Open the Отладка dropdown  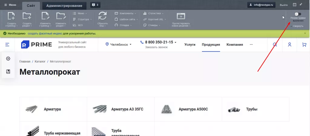pos(123,25)
